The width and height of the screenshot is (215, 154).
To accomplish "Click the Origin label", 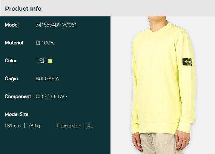I will 11,79.
